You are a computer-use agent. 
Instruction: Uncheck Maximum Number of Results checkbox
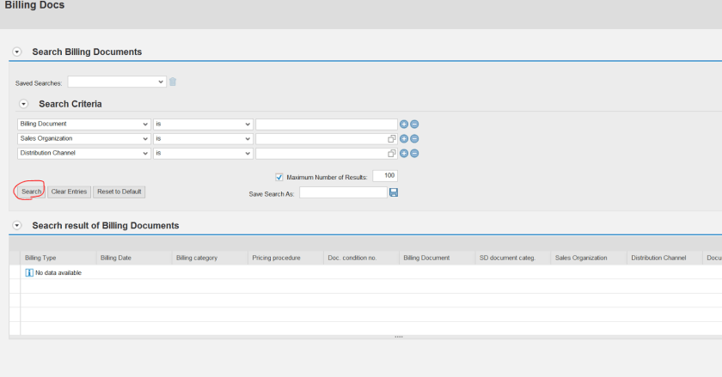pos(279,177)
